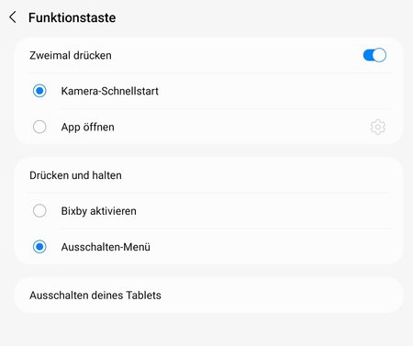Select the Ausschalten-Menü radio button

[39, 247]
